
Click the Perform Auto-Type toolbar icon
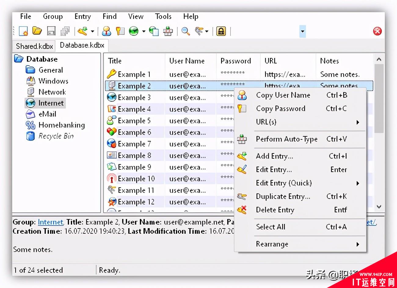pos(168,31)
